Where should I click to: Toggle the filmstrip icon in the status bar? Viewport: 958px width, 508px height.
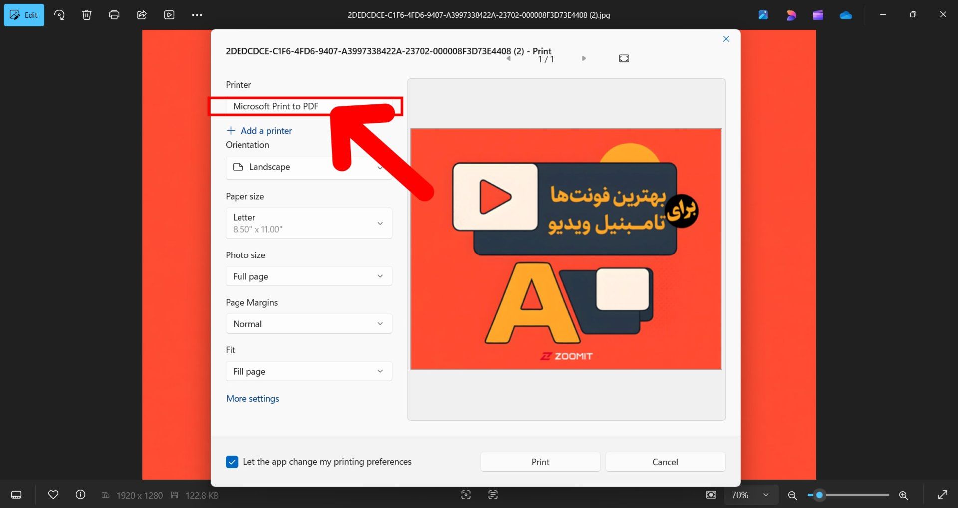tap(16, 495)
